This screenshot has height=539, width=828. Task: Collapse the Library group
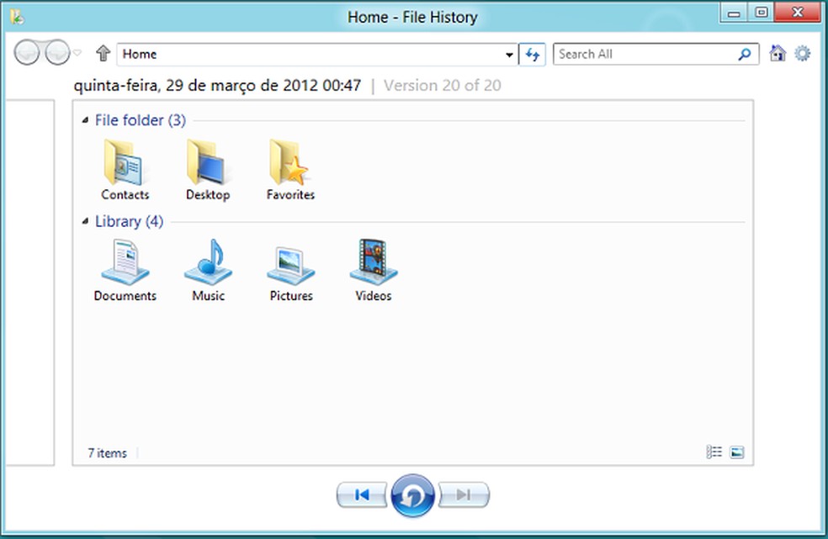tap(85, 221)
